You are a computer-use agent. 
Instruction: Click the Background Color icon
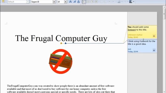coord(131,2)
